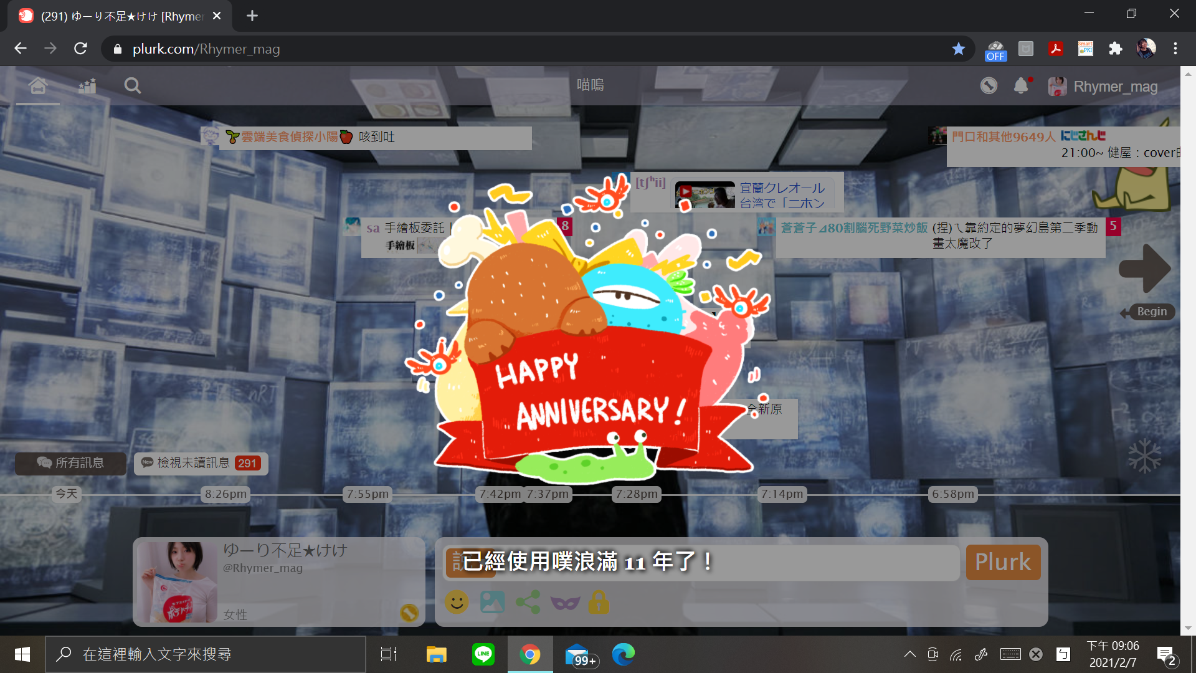
Task: Open new Chrome tab
Action: click(x=252, y=16)
